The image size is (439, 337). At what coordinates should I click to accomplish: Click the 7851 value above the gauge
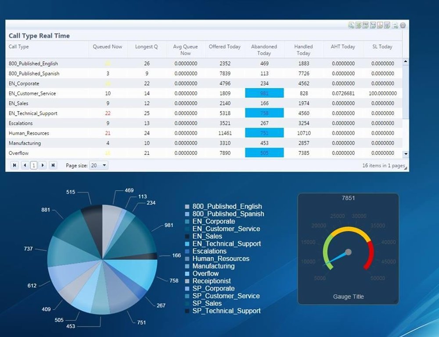(348, 198)
